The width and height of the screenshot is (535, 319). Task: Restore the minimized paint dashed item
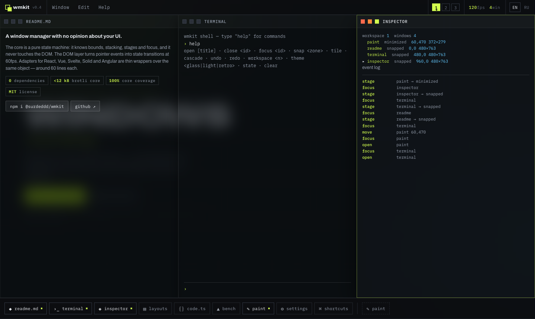coord(376,309)
